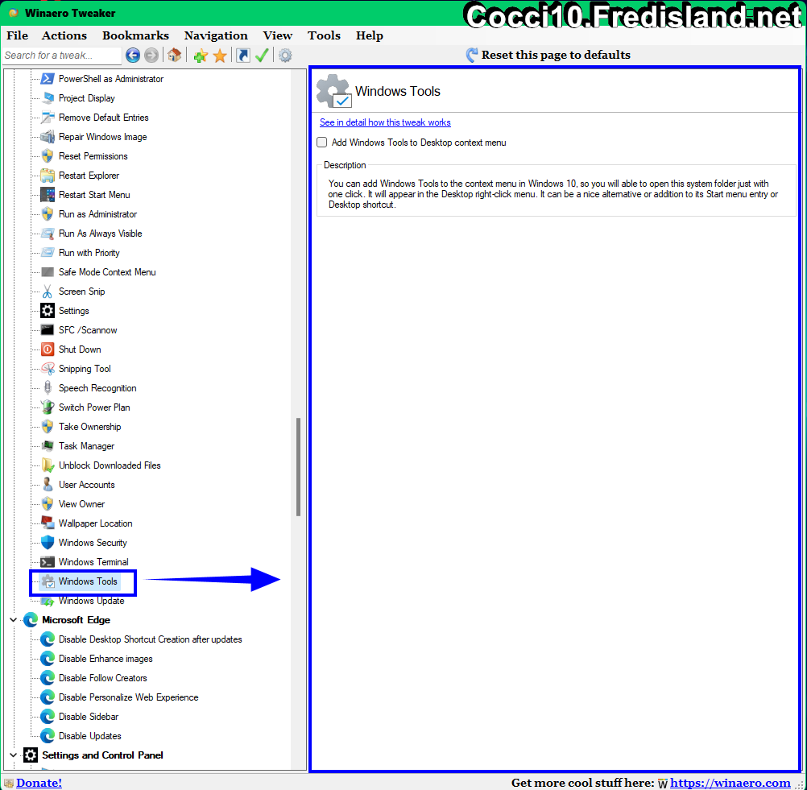
Task: Click the Microsoft Edge category icon
Action: click(x=31, y=619)
